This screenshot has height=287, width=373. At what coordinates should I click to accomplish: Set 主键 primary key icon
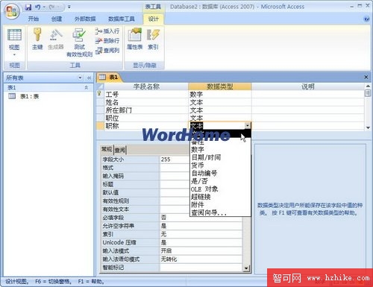(37, 39)
